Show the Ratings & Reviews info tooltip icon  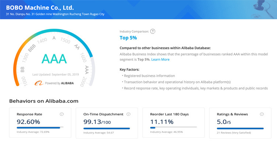pyautogui.click(x=262, y=114)
